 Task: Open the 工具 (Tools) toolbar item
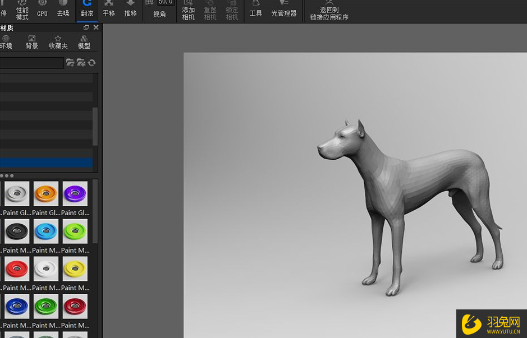click(x=256, y=10)
